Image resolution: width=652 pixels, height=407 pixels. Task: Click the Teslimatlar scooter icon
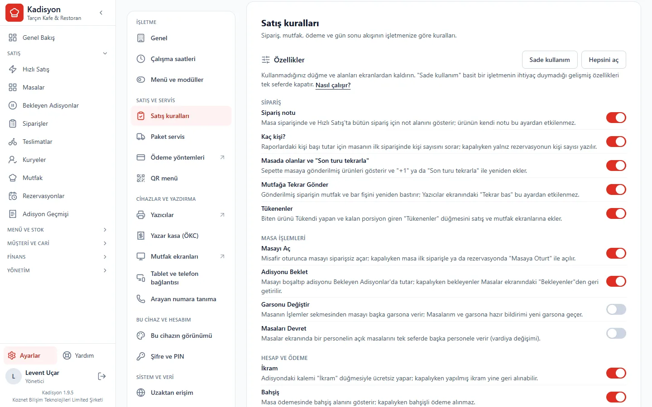(13, 142)
